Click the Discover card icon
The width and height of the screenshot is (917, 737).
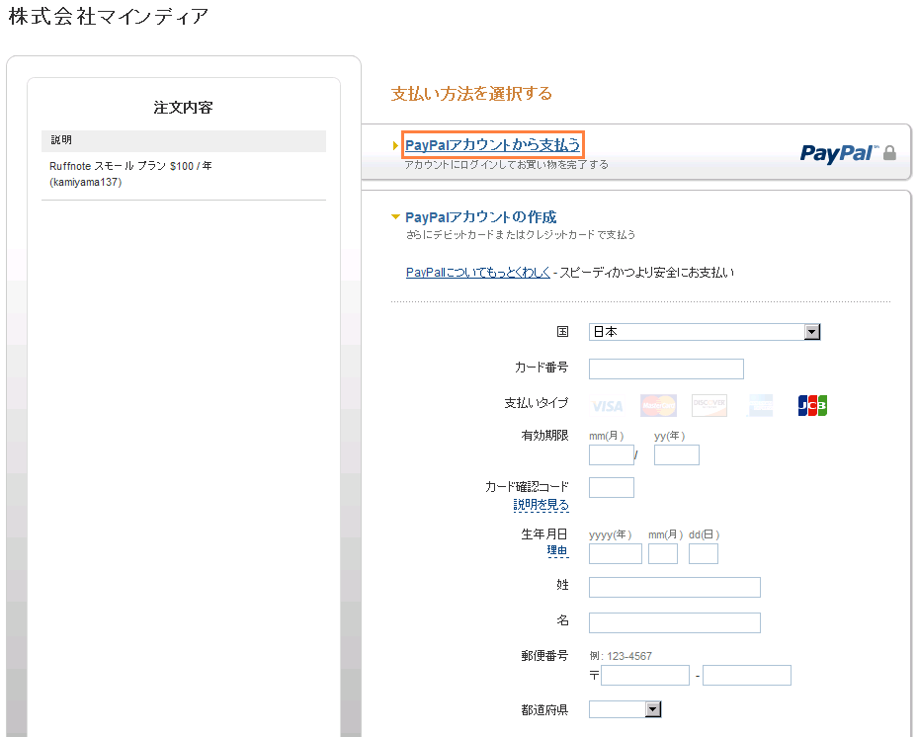click(x=709, y=405)
